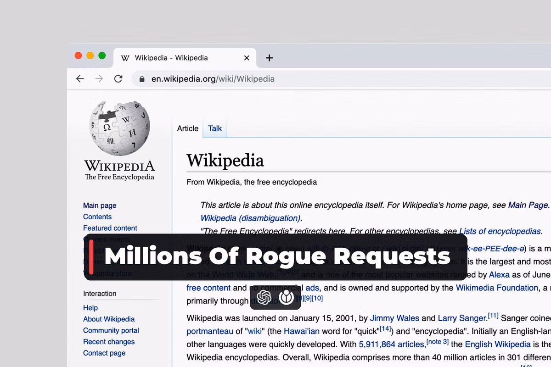Open the English Wikipedia link
Screen dimensions: 551x367
498,344
